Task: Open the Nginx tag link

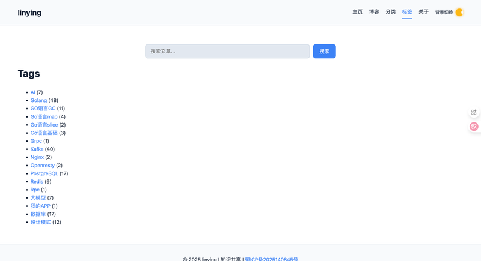Action: point(37,157)
